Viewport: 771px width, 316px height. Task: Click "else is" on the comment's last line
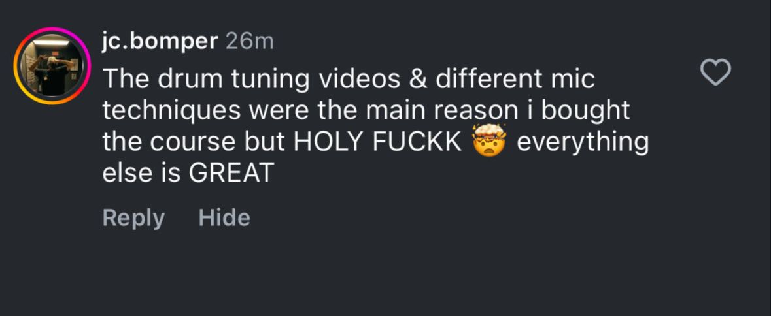pos(142,174)
